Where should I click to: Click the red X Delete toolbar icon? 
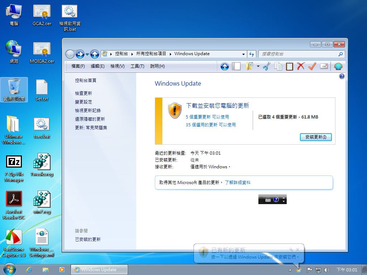(x=301, y=66)
